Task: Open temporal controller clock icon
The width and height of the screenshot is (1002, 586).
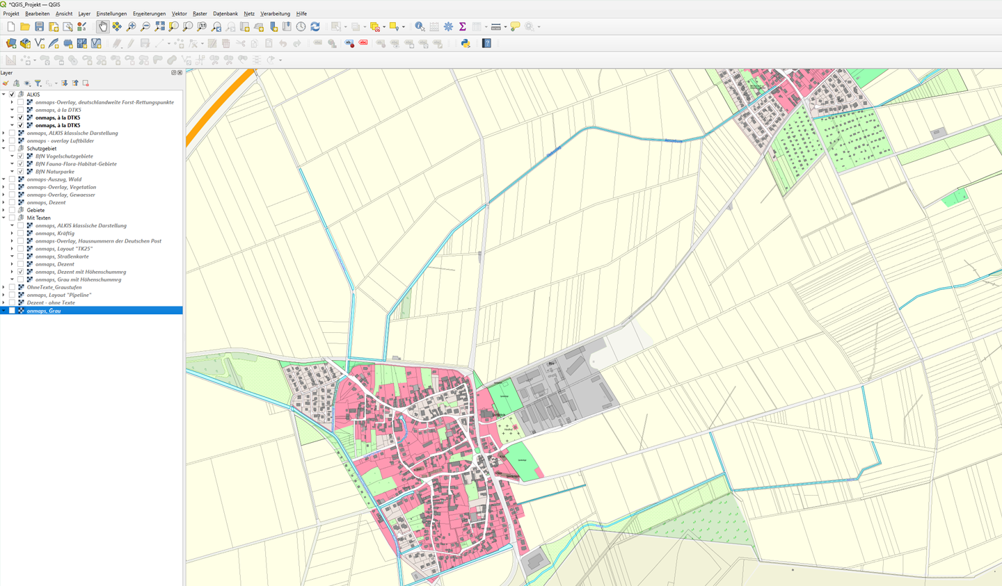Action: click(301, 26)
